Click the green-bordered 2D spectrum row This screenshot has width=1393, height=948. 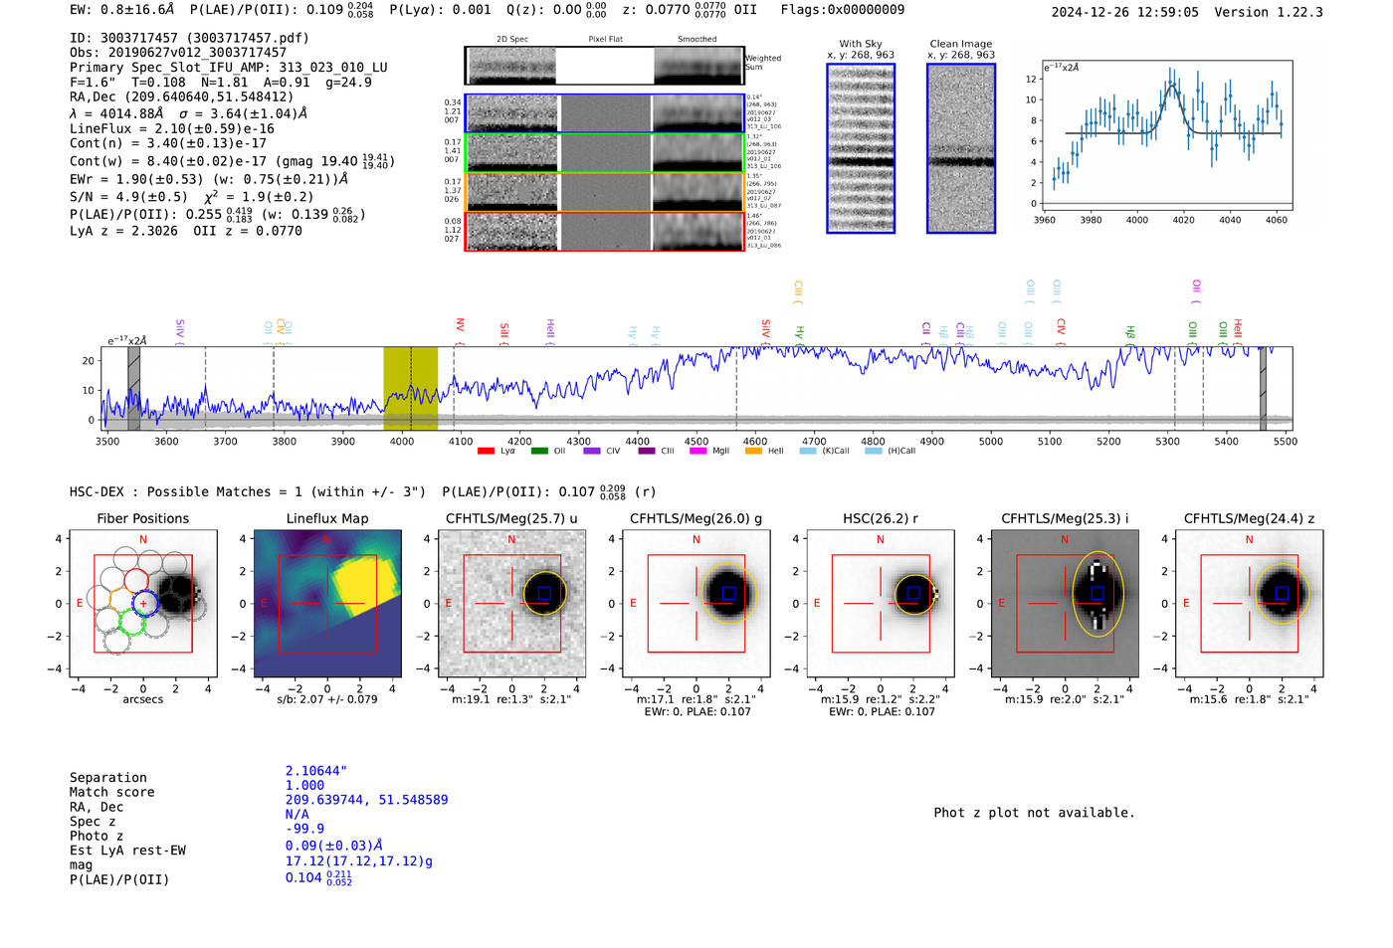604,152
